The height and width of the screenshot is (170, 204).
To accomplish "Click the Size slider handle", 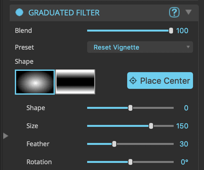I will (151, 126).
